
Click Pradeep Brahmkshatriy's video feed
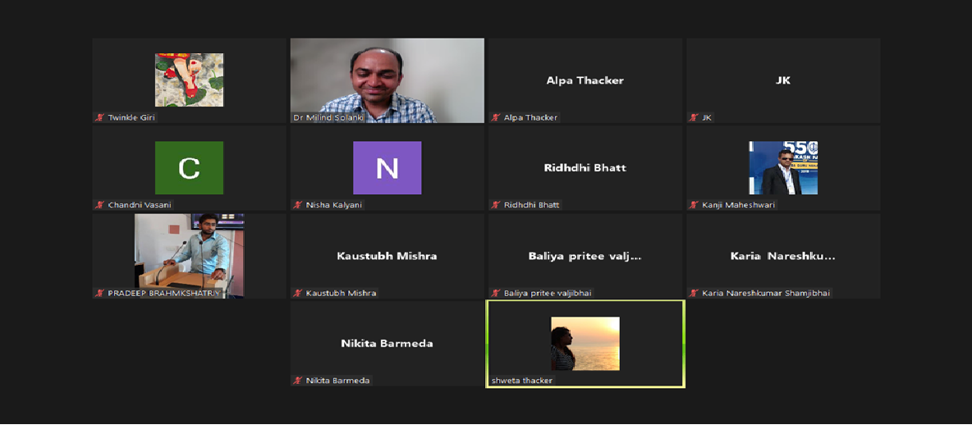click(189, 254)
